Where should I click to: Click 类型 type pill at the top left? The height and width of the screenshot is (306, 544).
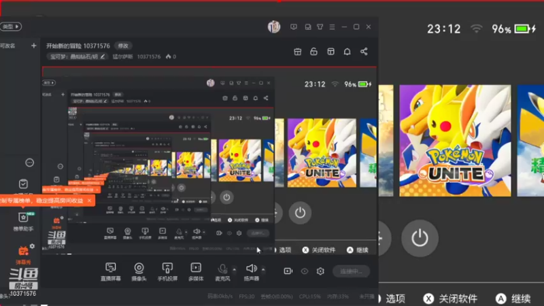[x=10, y=27]
